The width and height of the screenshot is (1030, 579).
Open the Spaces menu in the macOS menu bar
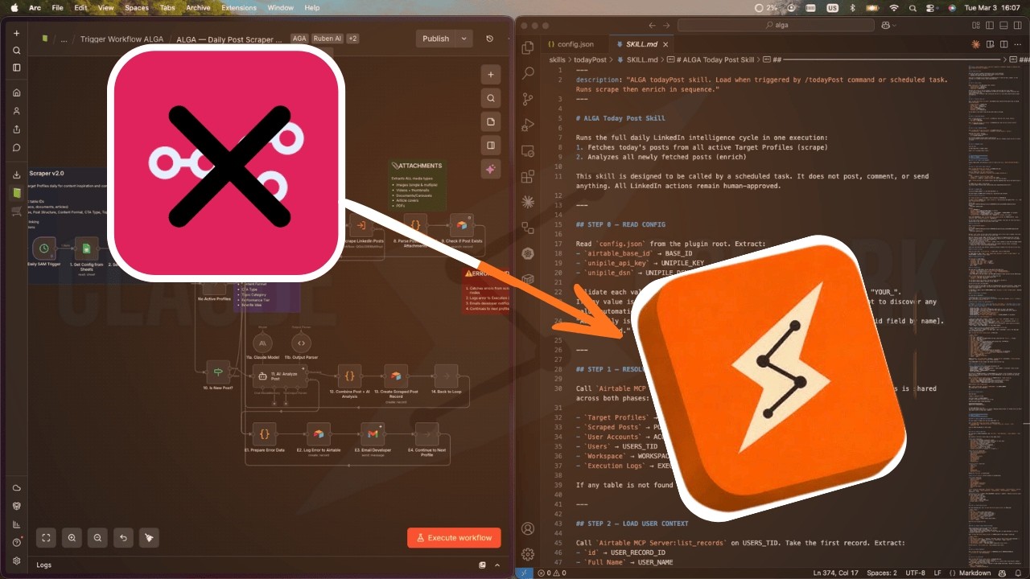136,7
